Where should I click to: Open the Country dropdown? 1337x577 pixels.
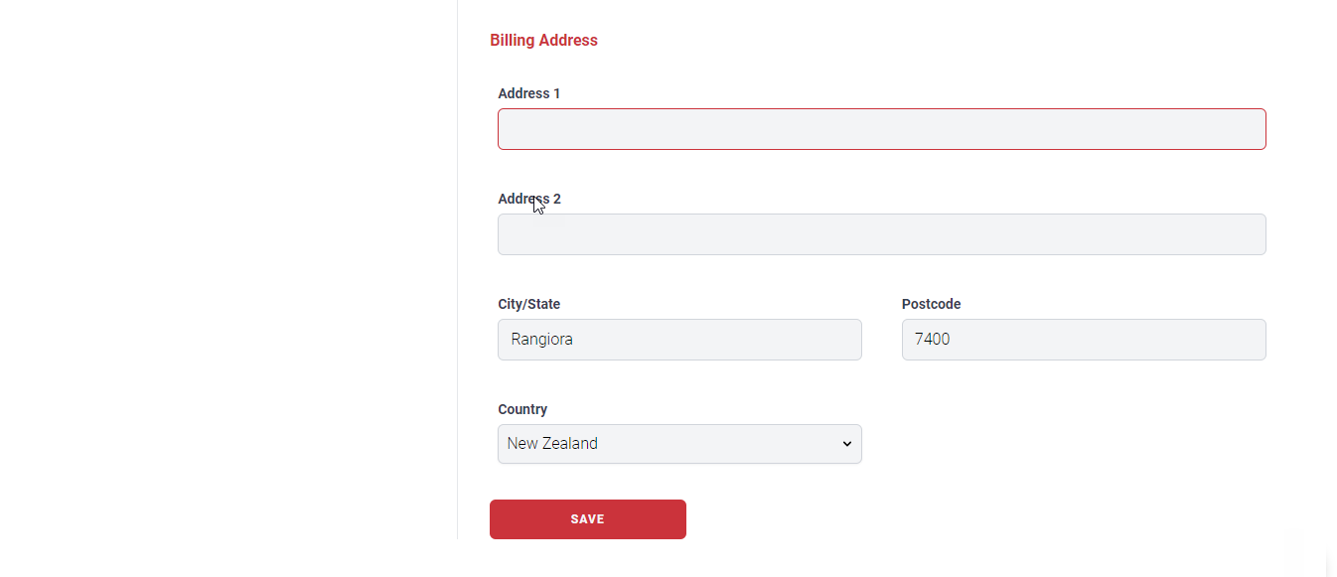pyautogui.click(x=679, y=444)
